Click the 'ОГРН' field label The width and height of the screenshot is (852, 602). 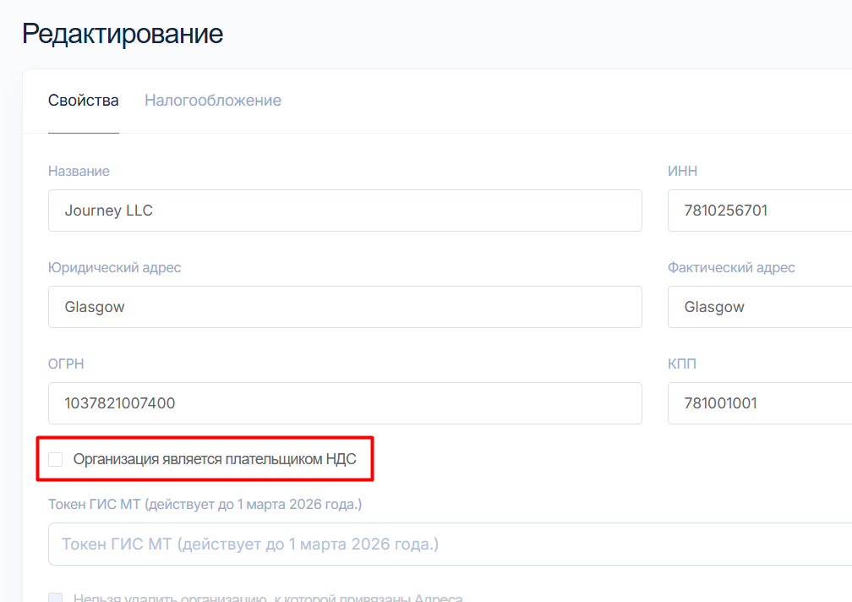coord(66,364)
